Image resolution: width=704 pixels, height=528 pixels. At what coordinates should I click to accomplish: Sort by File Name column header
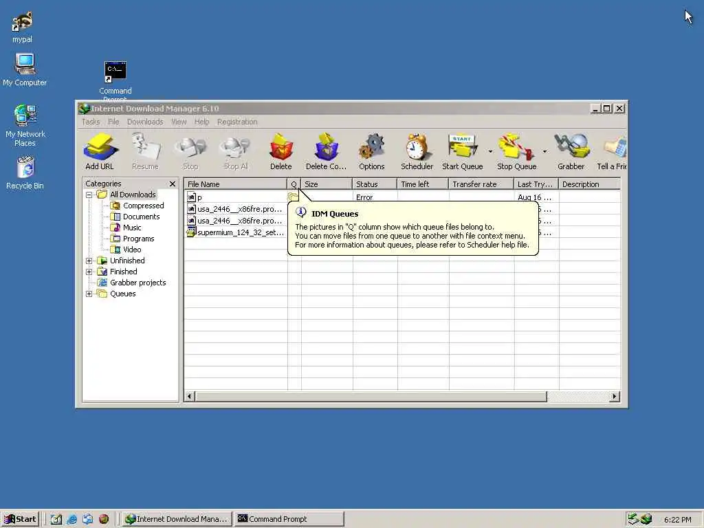pos(236,184)
